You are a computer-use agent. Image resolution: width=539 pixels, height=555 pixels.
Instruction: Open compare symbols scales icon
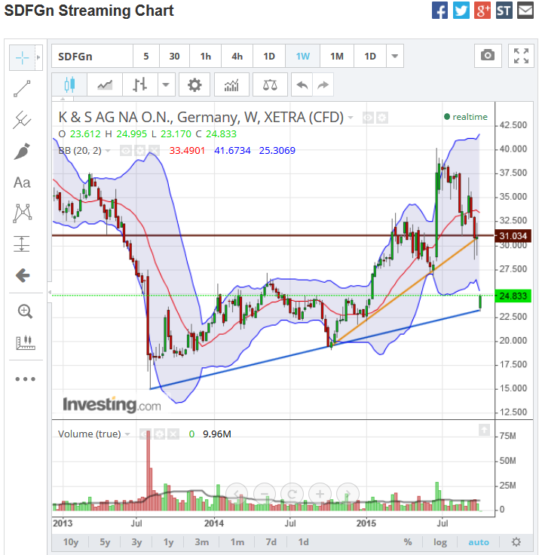click(270, 84)
